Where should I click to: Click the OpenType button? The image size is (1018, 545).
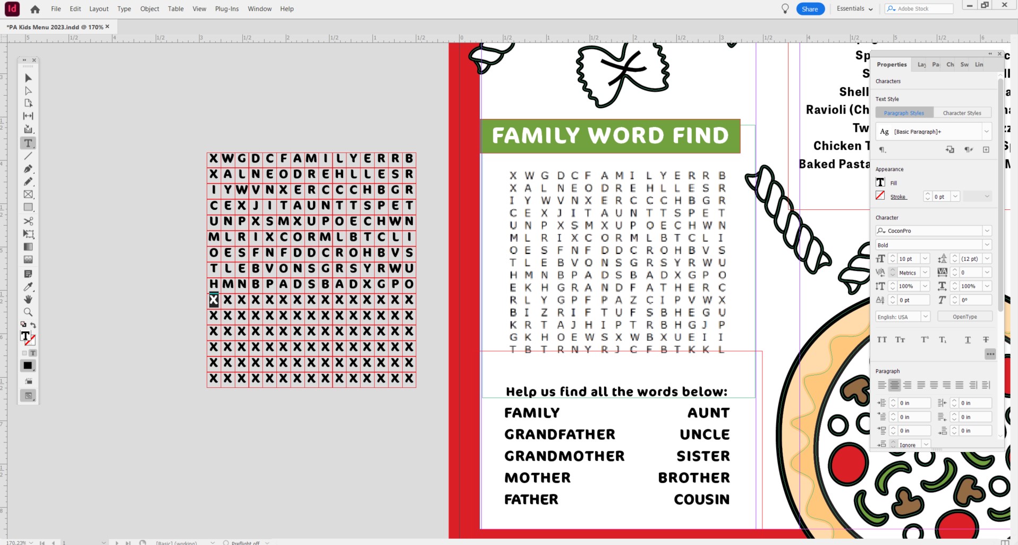[x=964, y=317]
